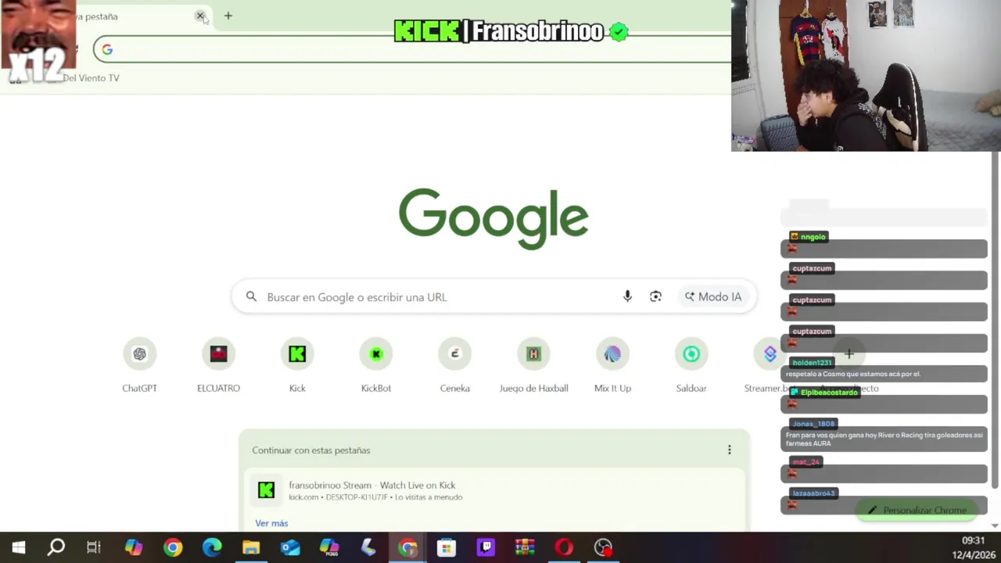Open the Del Viento TV bookmark
1001x563 pixels.
[x=91, y=77]
